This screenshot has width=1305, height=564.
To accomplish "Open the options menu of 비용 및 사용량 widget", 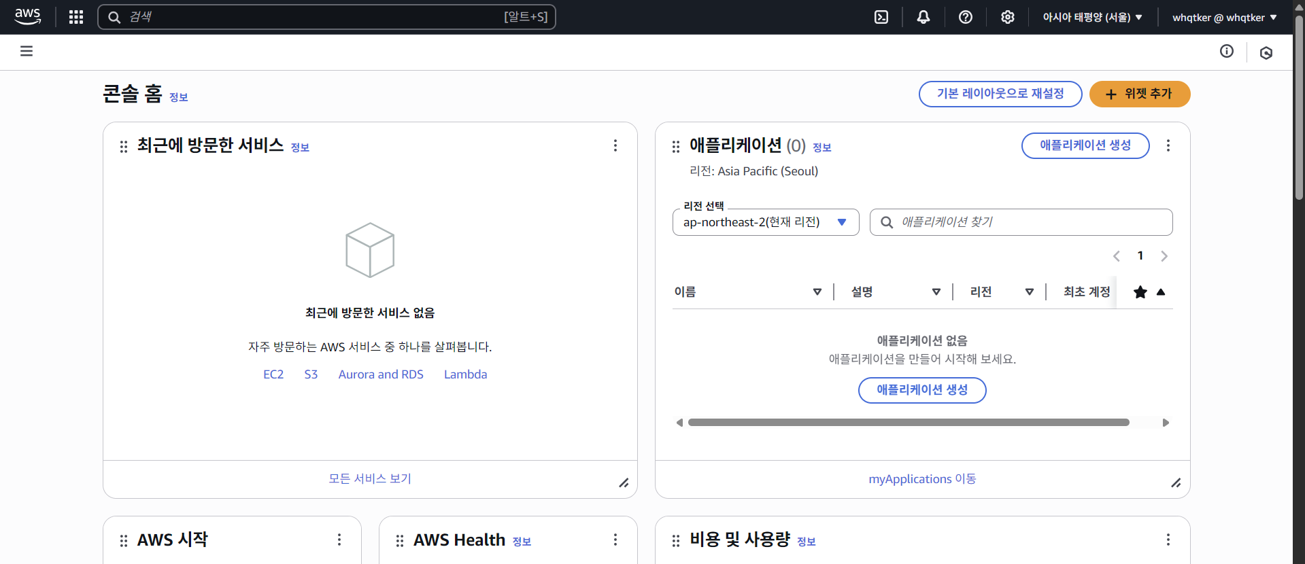I will tap(1168, 540).
